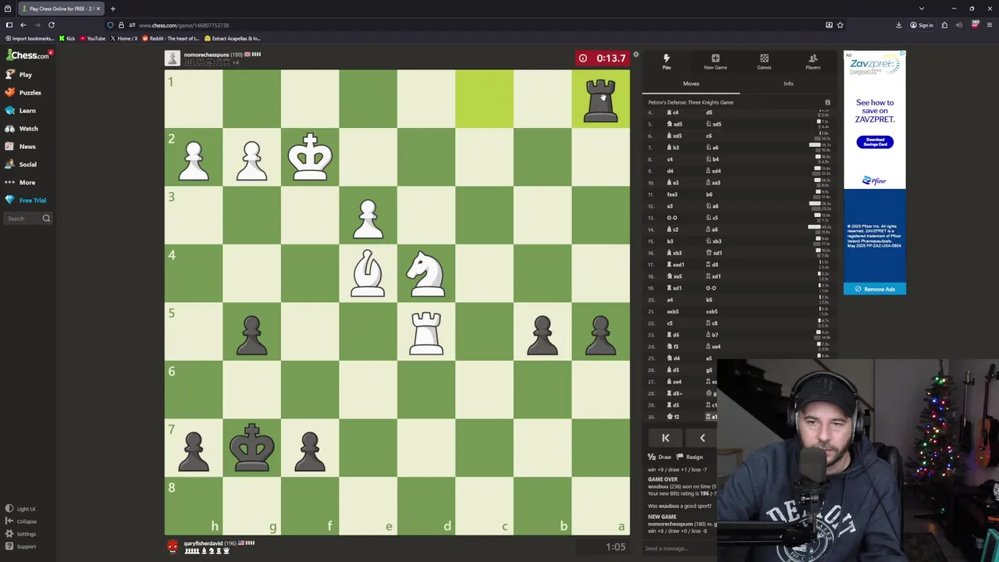Open the Home / X bookmark
The width and height of the screenshot is (999, 562).
point(124,38)
